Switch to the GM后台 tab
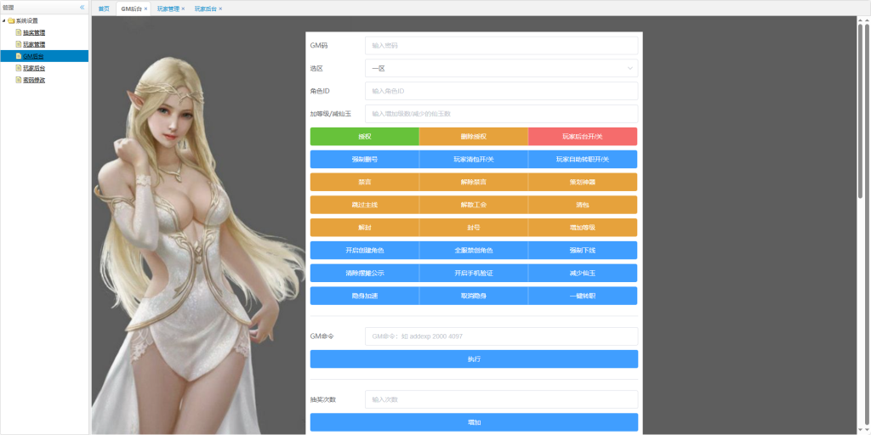 tap(131, 8)
